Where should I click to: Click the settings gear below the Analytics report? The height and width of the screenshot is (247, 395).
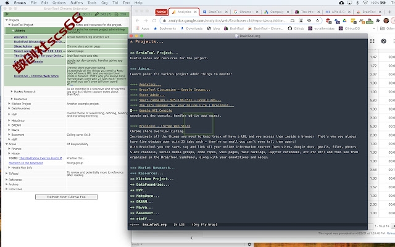coord(249,245)
